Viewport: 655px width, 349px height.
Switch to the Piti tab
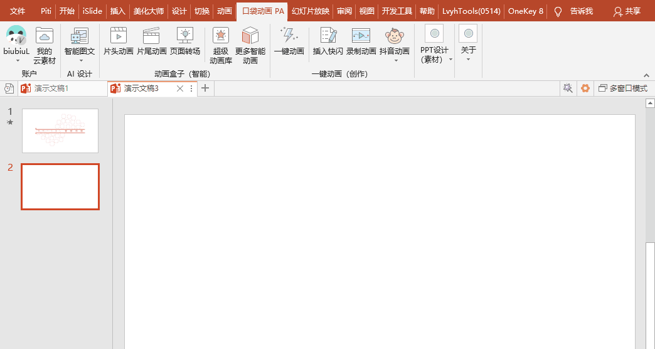tap(46, 11)
